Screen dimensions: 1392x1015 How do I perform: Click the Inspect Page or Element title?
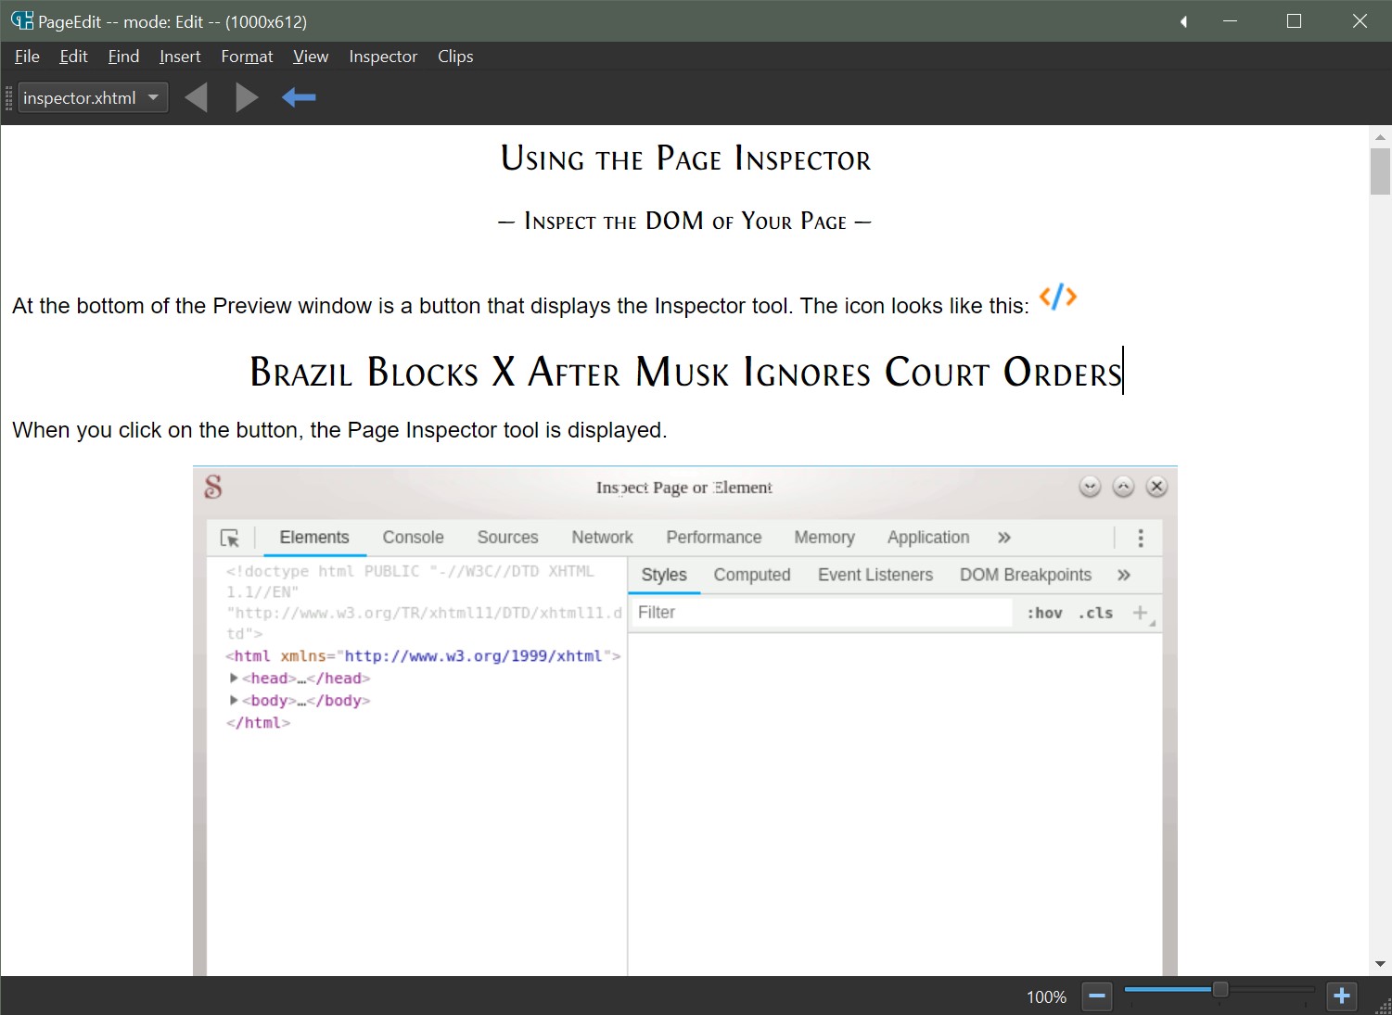[684, 488]
